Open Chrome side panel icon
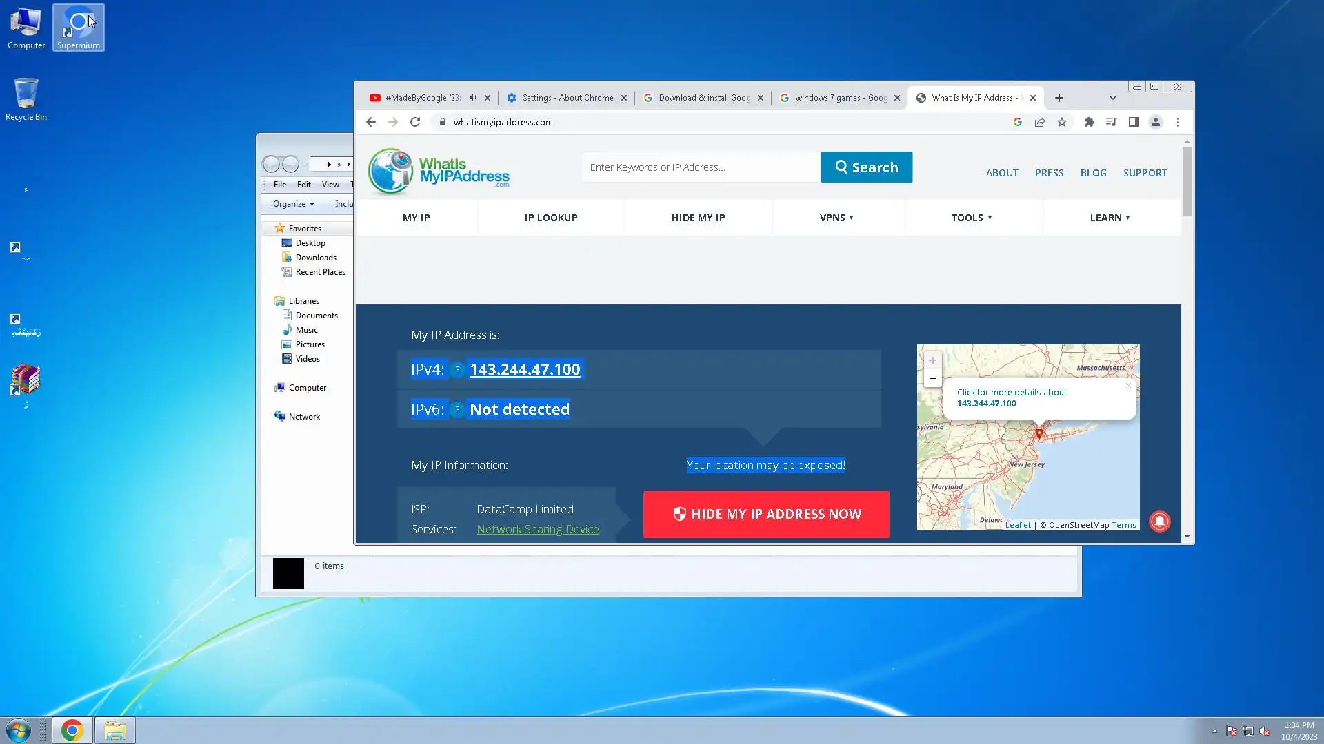 tap(1133, 122)
